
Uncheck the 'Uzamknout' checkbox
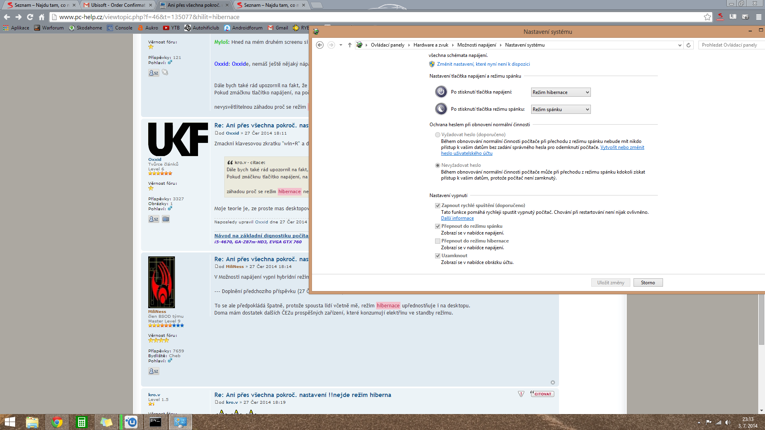click(x=437, y=256)
